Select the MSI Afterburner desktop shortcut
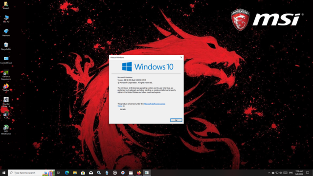The image size is (313, 176). point(6,130)
